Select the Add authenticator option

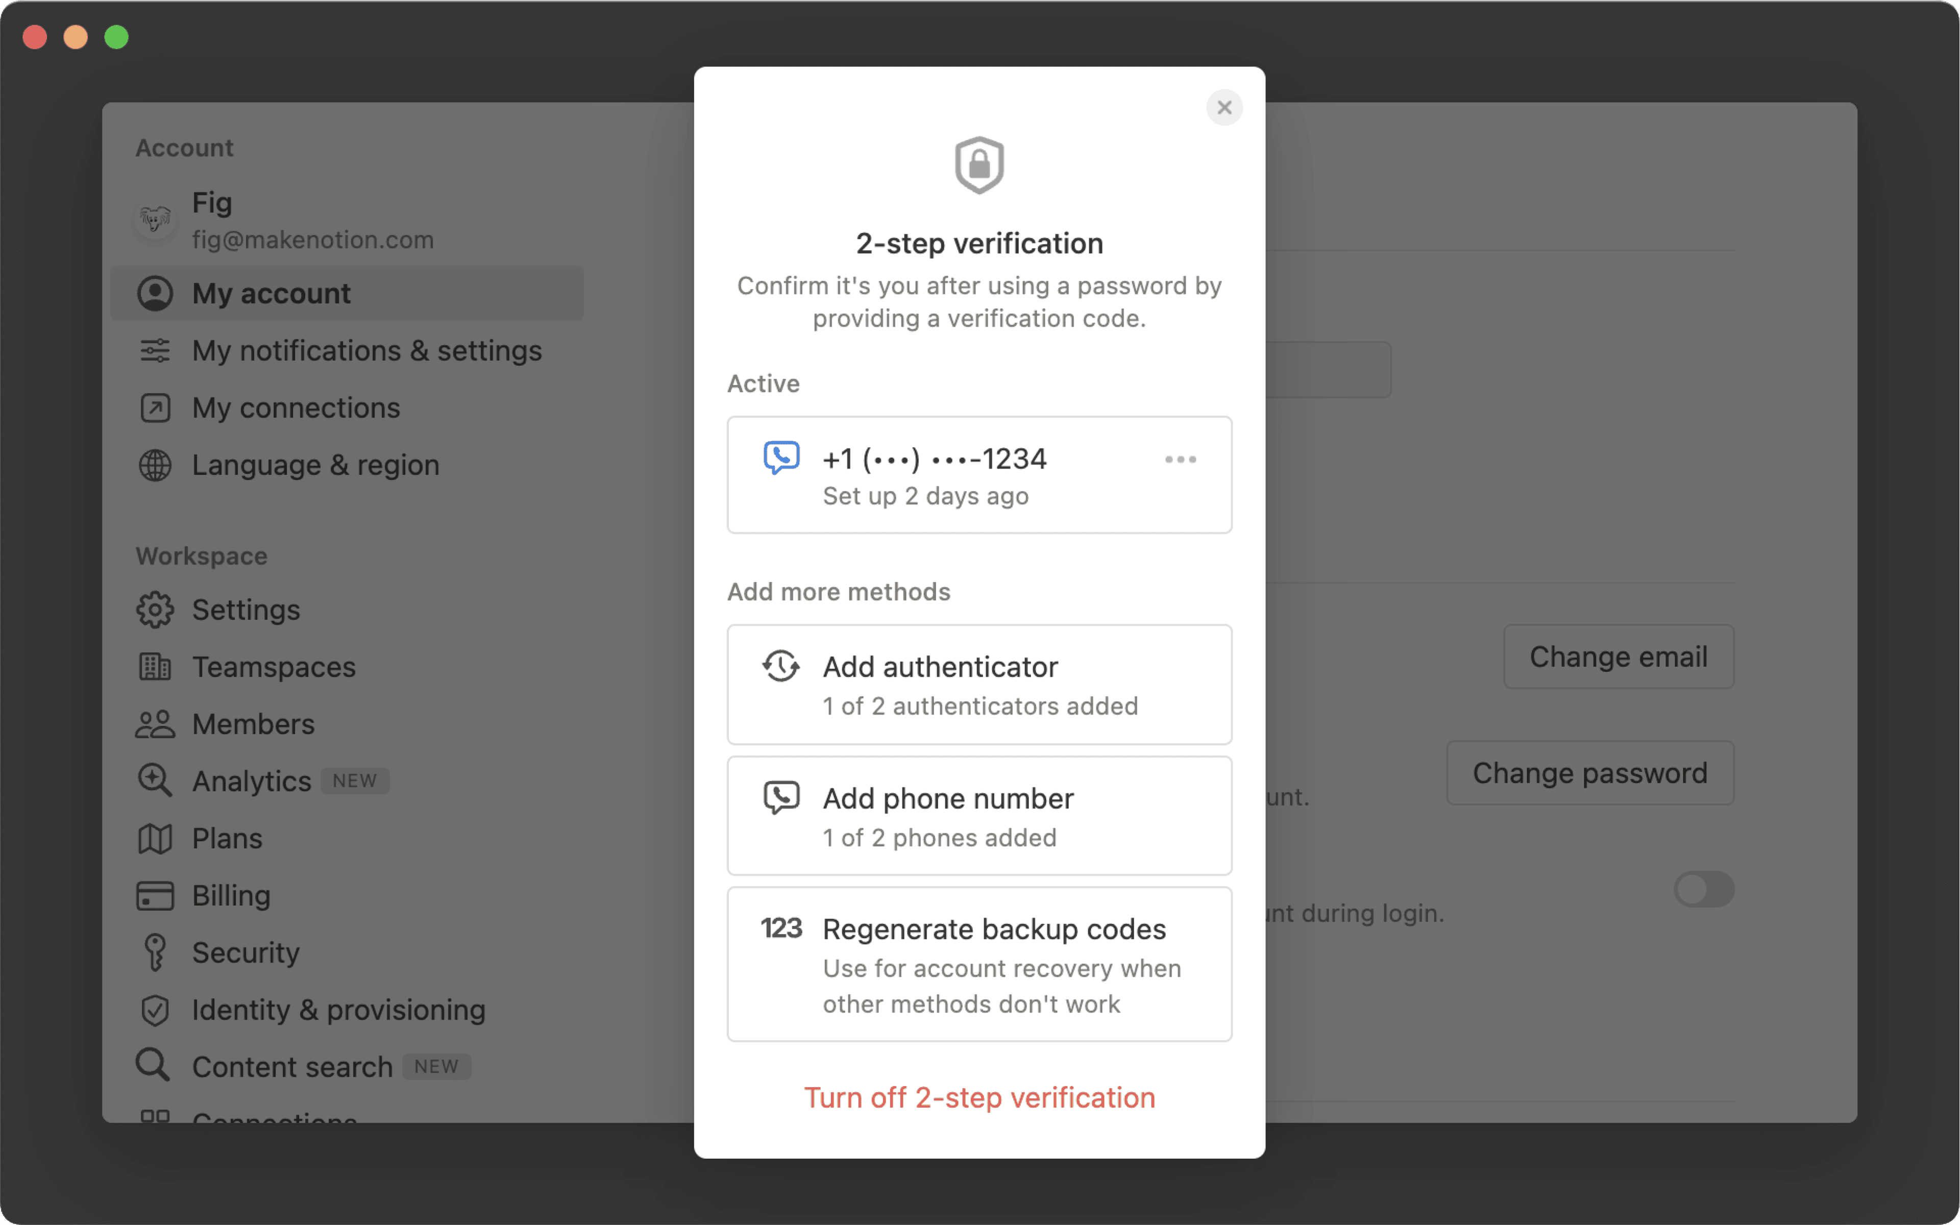pyautogui.click(x=979, y=684)
